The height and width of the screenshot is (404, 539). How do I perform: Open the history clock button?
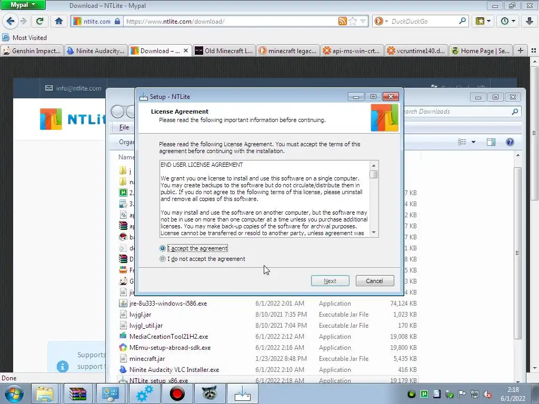click(505, 21)
